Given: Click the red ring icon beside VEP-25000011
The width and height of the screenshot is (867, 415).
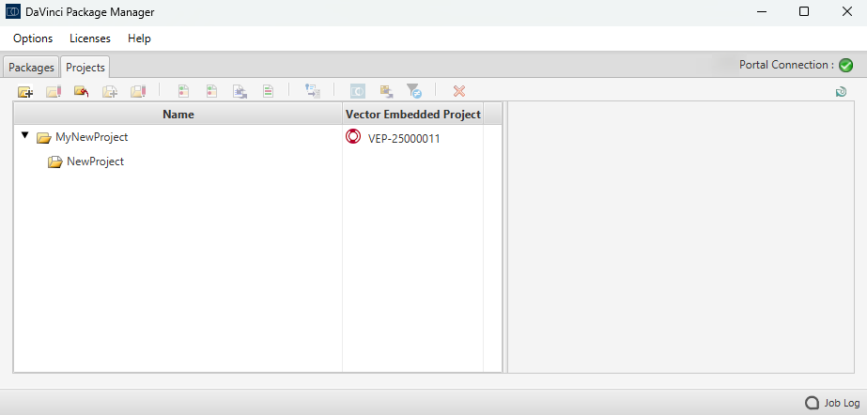Looking at the screenshot, I should (x=353, y=136).
